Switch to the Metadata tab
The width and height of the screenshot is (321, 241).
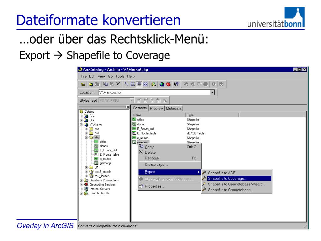click(x=174, y=108)
